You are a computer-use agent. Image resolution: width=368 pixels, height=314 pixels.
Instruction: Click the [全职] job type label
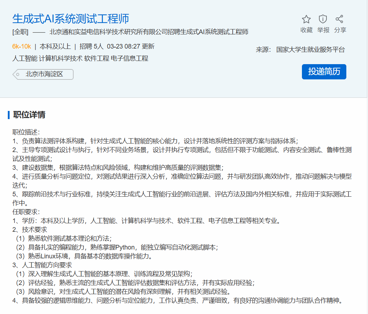coord(20,32)
